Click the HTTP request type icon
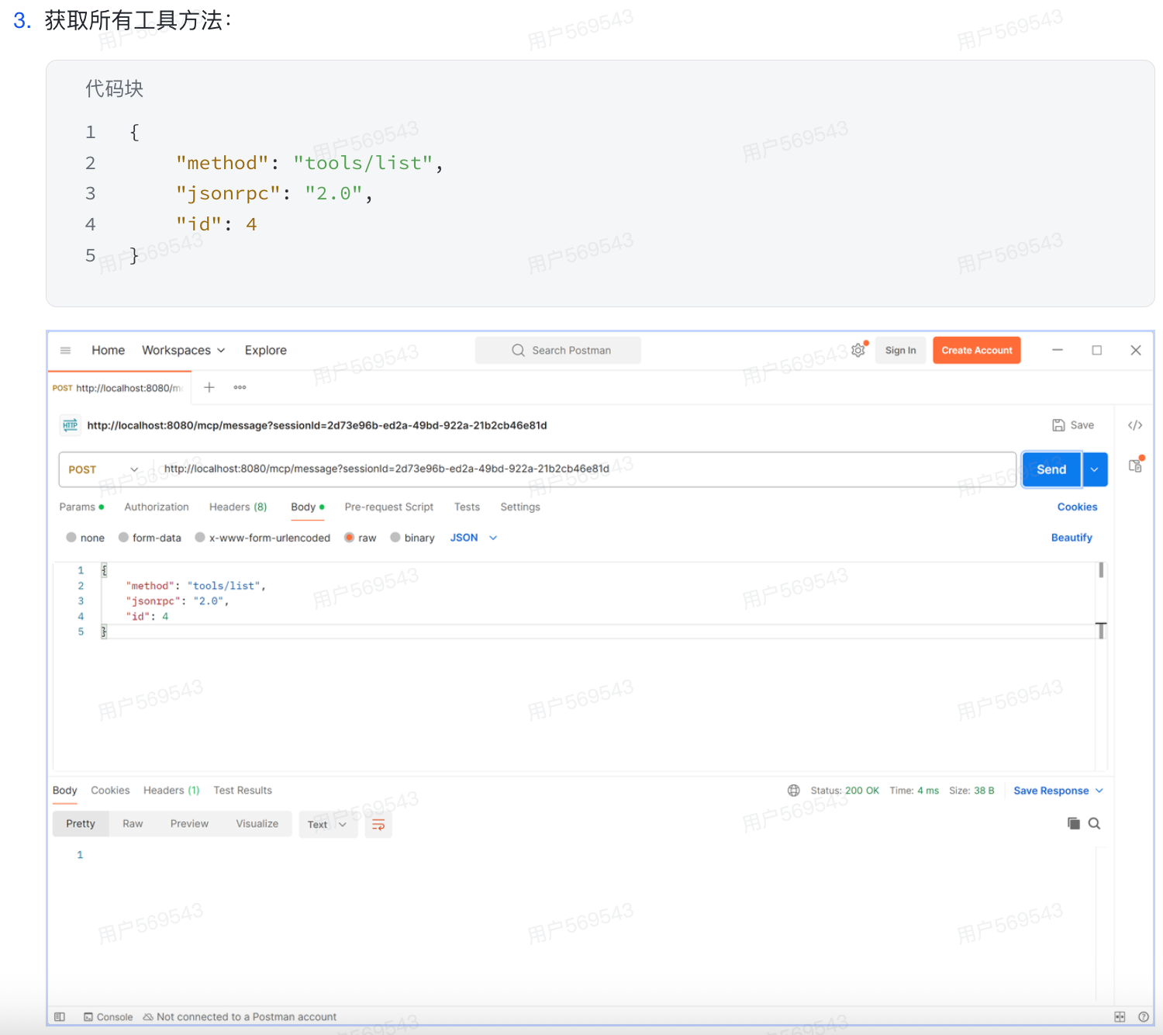The image size is (1163, 1035). (71, 425)
